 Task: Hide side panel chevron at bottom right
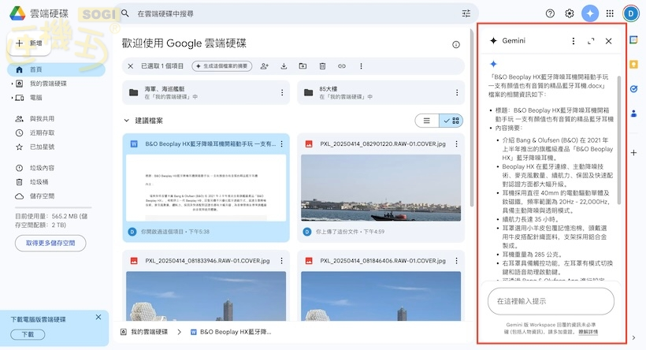[x=633, y=337]
